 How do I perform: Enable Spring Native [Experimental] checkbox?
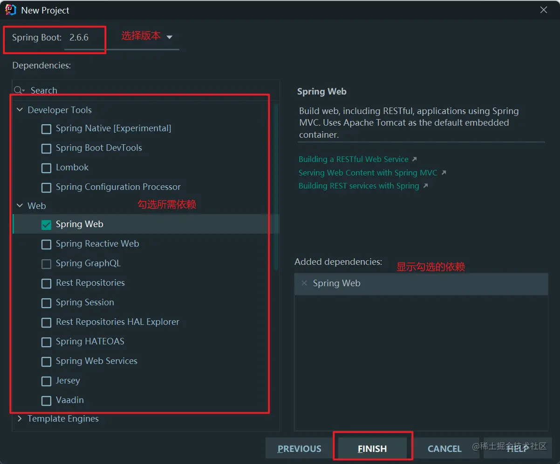click(x=47, y=129)
